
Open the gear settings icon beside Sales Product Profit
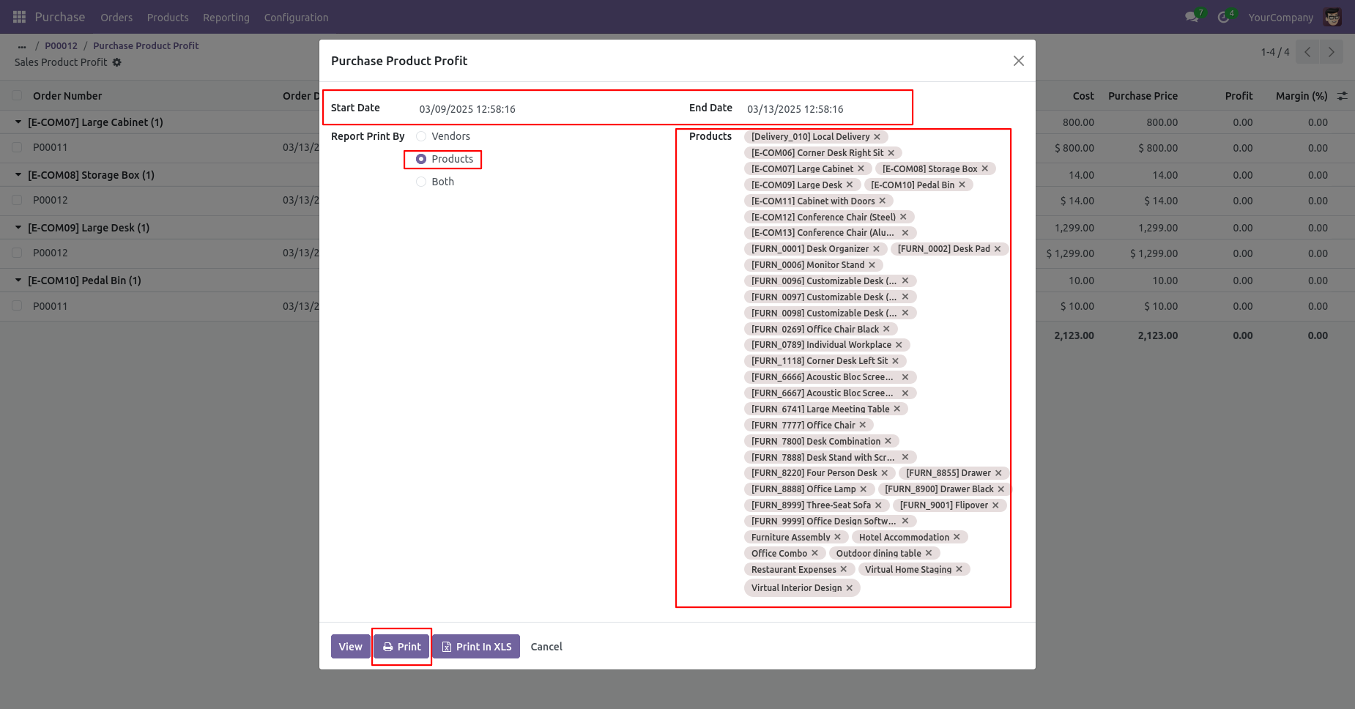pos(117,62)
